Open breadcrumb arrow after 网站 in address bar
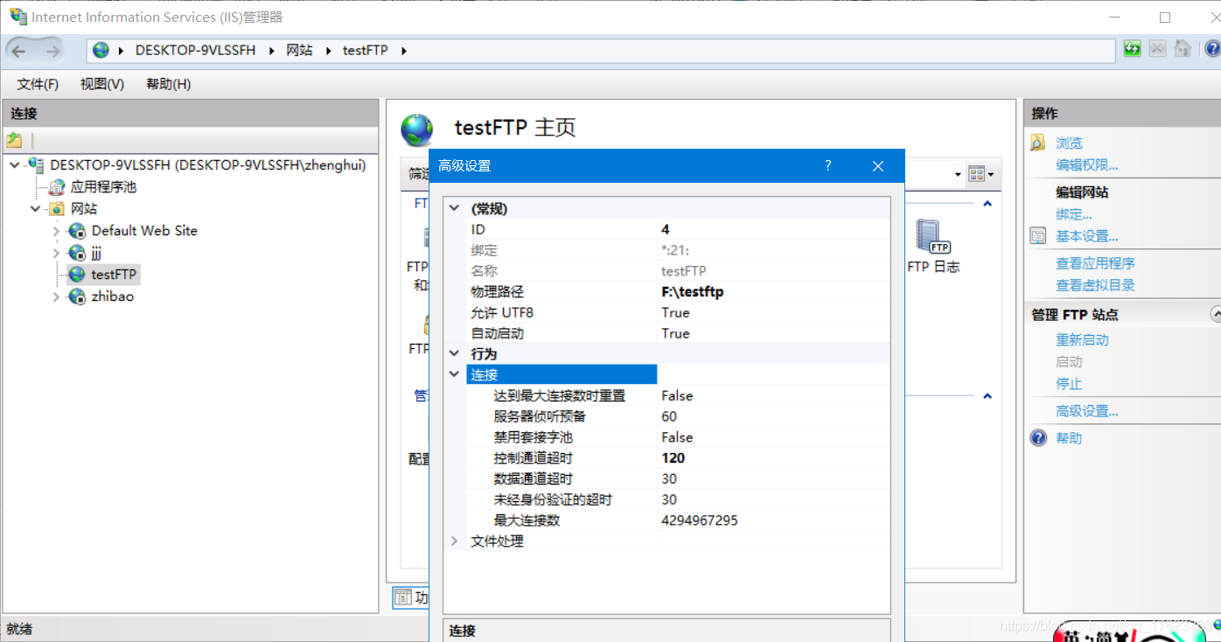Viewport: 1221px width, 642px height. coord(328,50)
